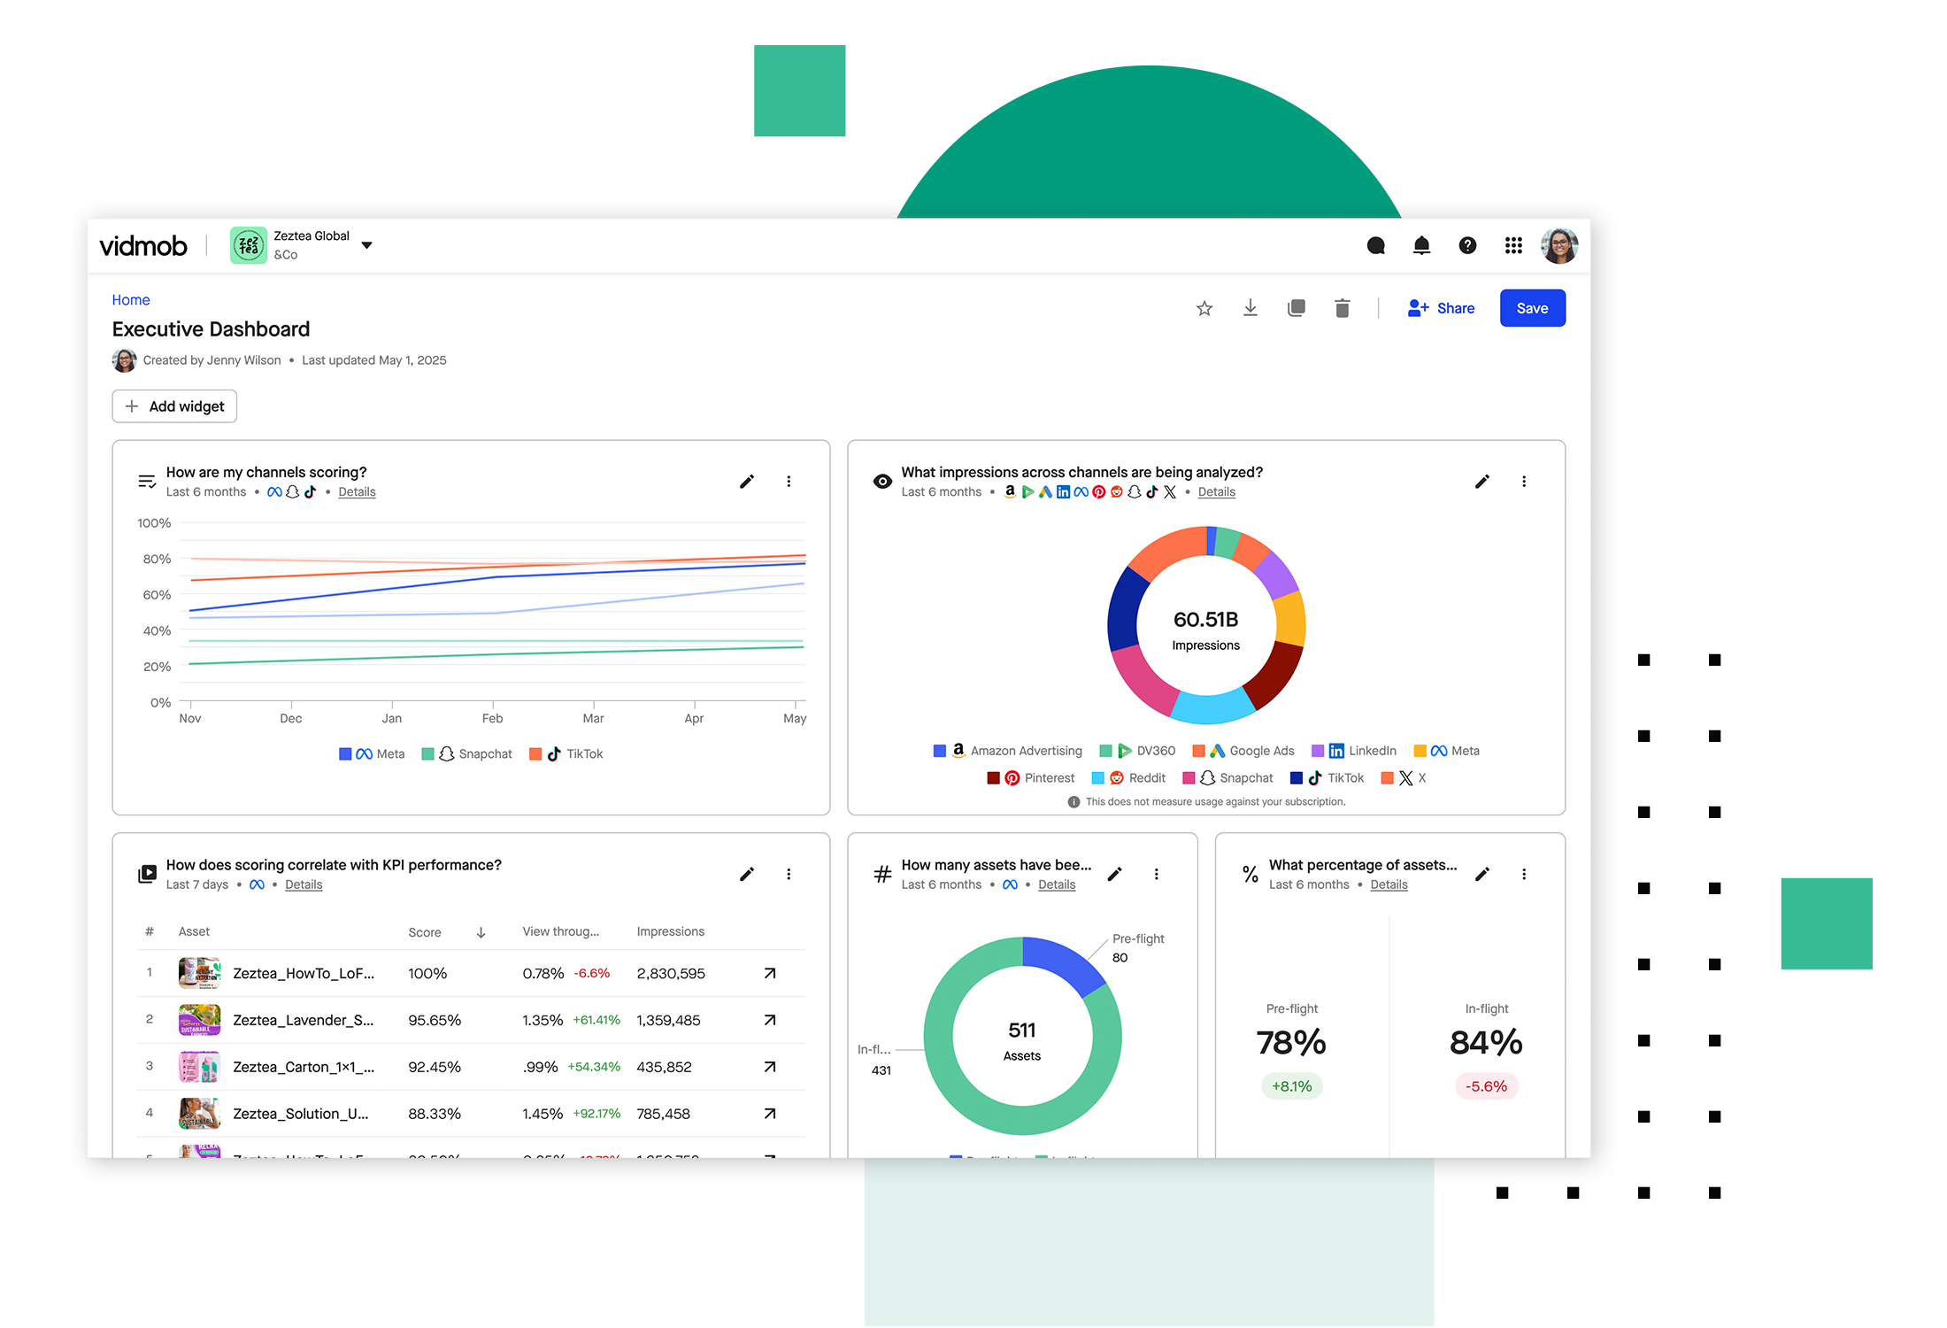Click the Add widget button
Screen dimensions: 1947x1328
tap(174, 406)
